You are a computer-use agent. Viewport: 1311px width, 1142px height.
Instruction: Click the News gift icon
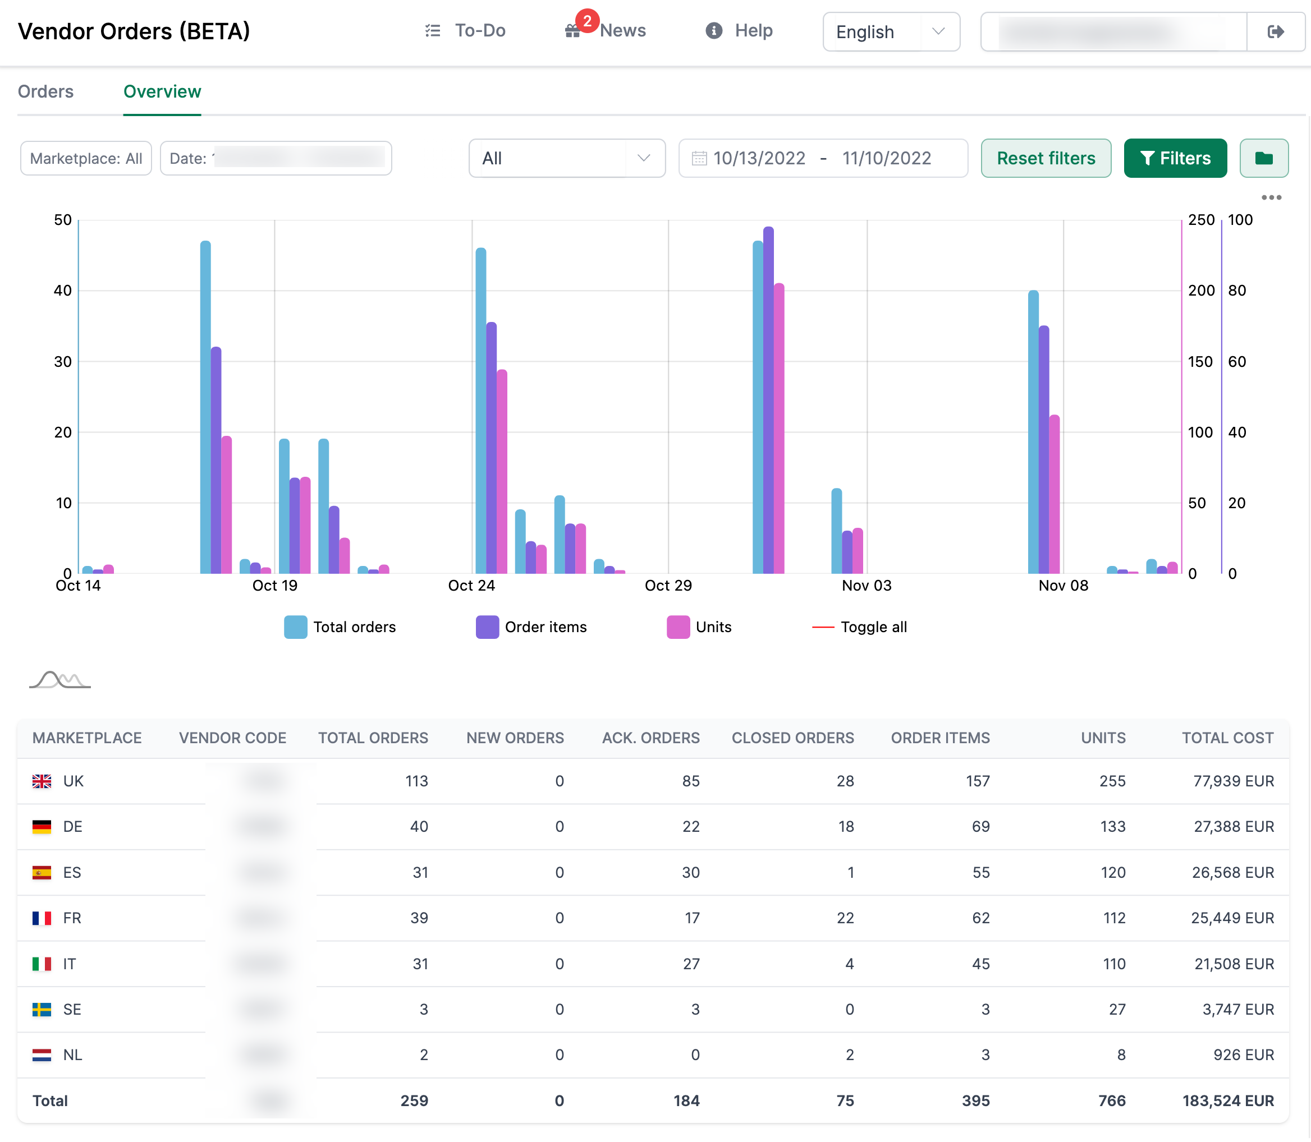[x=572, y=31]
